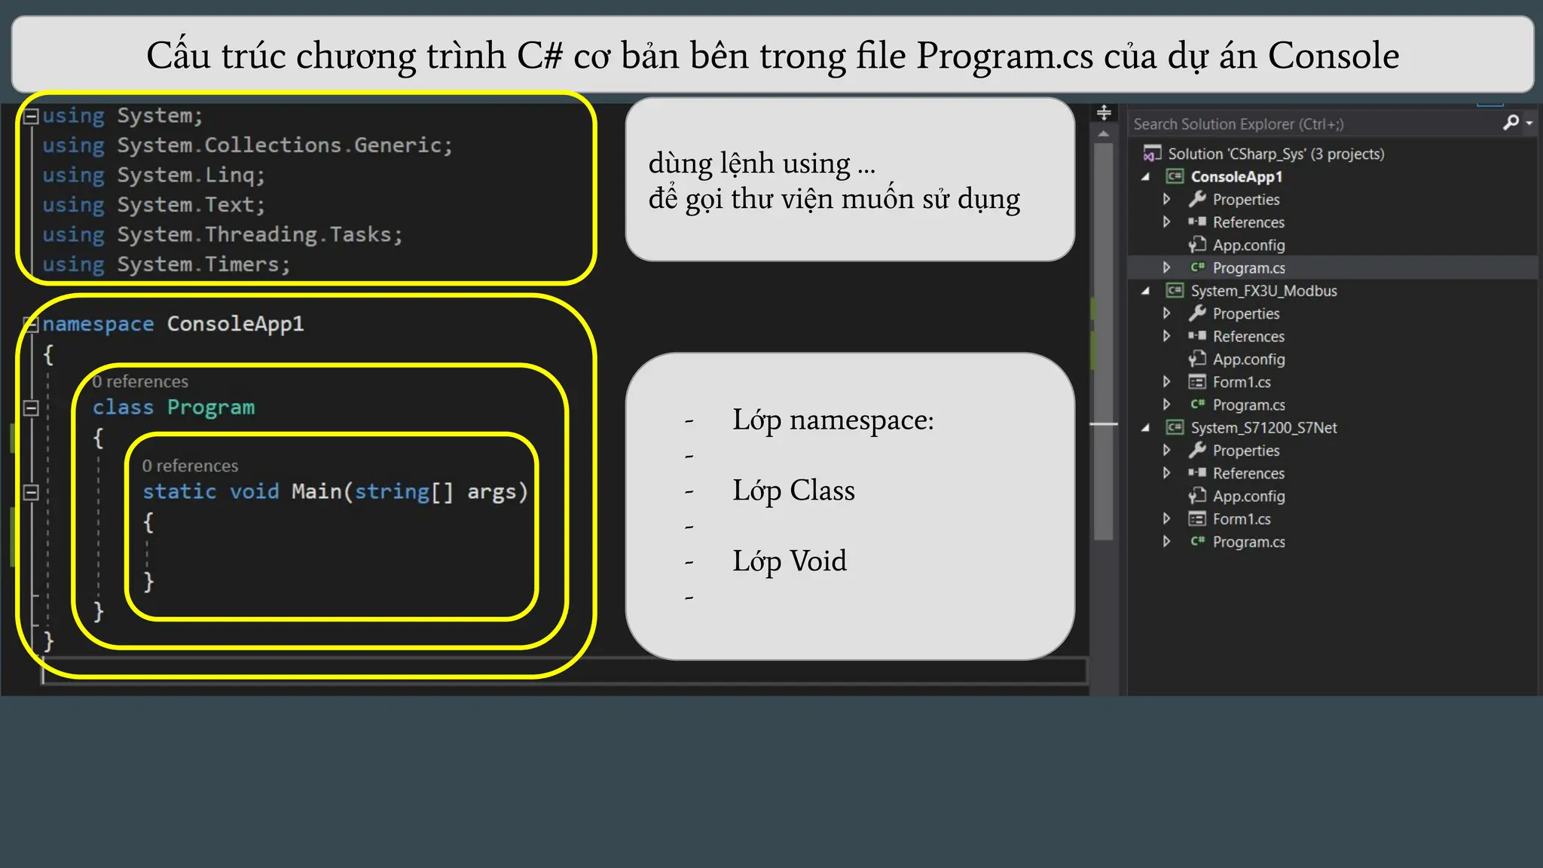
Task: Collapse the class Program outlining box
Action: pyautogui.click(x=31, y=408)
